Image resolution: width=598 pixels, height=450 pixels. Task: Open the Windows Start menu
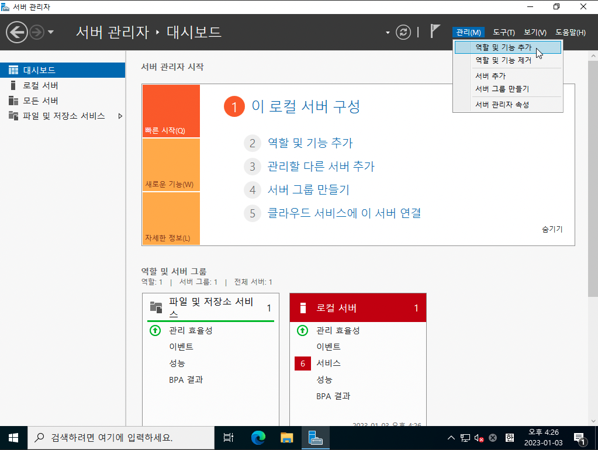[x=13, y=438]
